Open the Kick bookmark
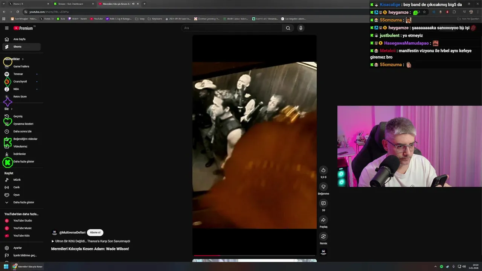Image resolution: width=482 pixels, height=271 pixels. tap(61, 18)
